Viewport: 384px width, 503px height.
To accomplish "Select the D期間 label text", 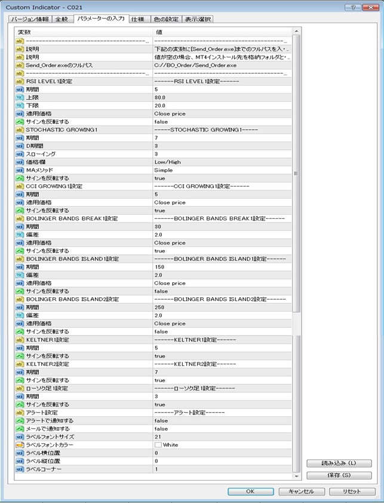I will [35, 146].
